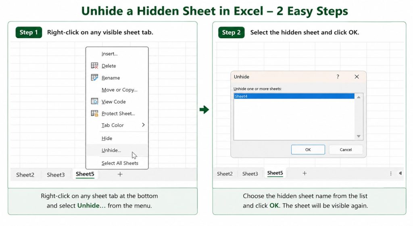Add new sheet with plus in Step 1
Viewport: 413px width, 226px height.
click(120, 174)
